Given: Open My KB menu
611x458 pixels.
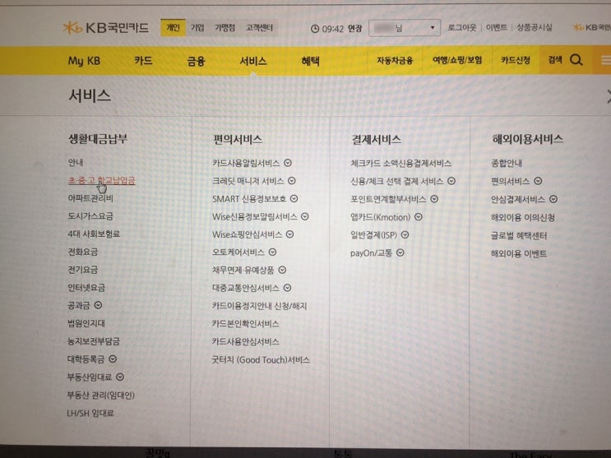Looking at the screenshot, I should click(x=84, y=61).
